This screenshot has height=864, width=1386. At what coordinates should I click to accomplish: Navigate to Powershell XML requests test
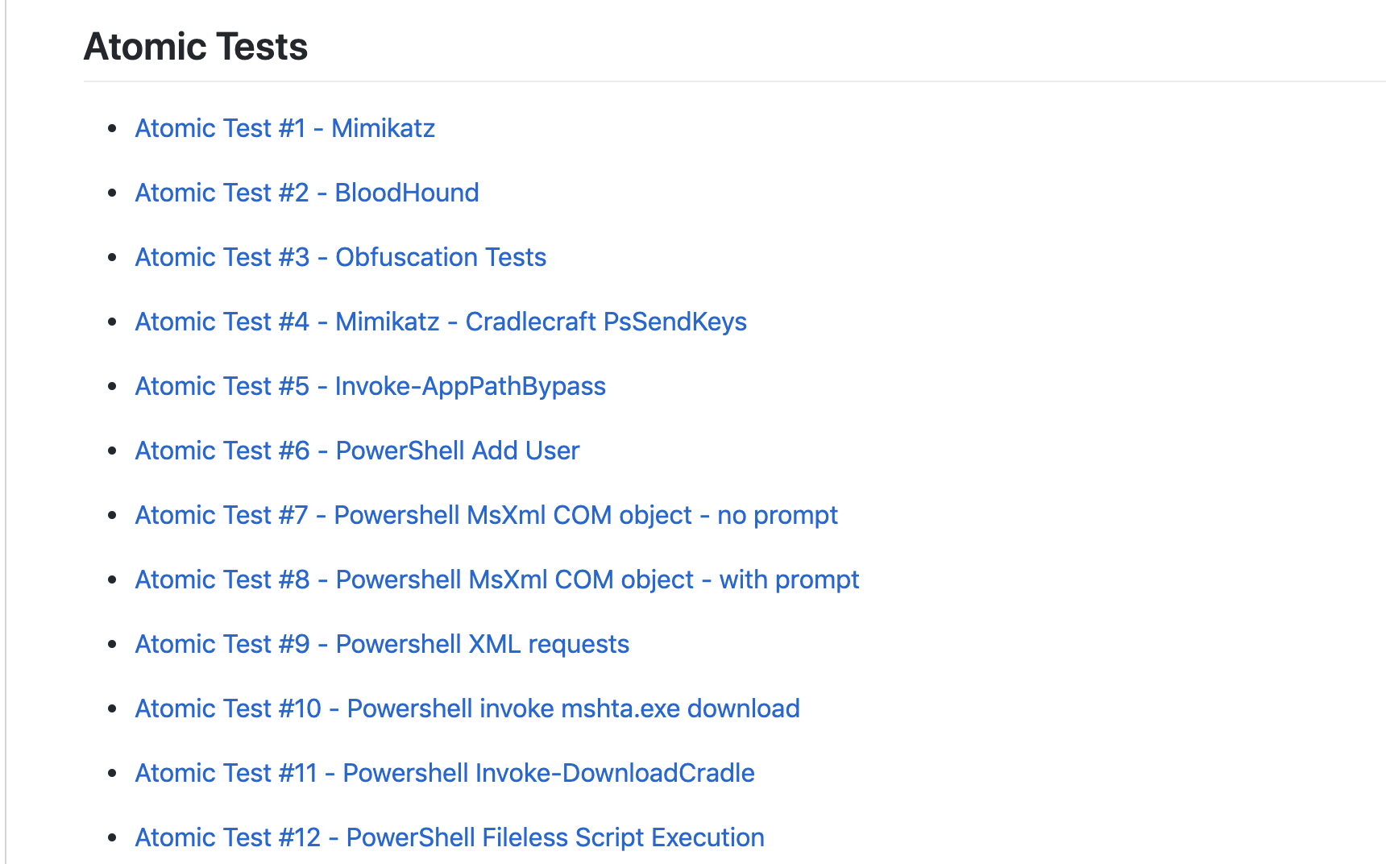tap(382, 644)
